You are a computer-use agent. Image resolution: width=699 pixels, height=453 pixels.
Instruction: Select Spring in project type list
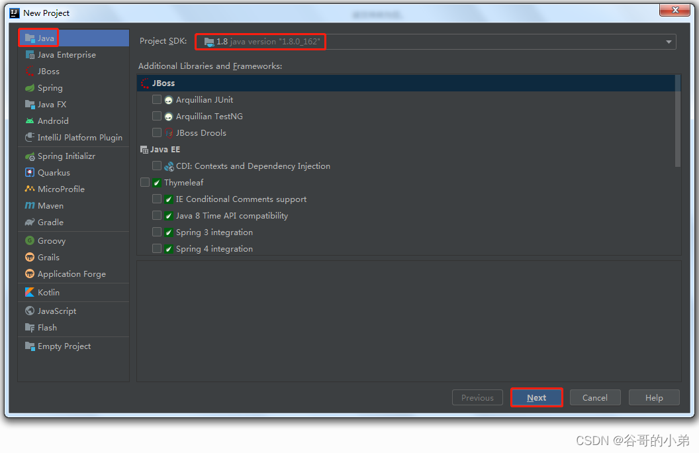click(x=73, y=88)
